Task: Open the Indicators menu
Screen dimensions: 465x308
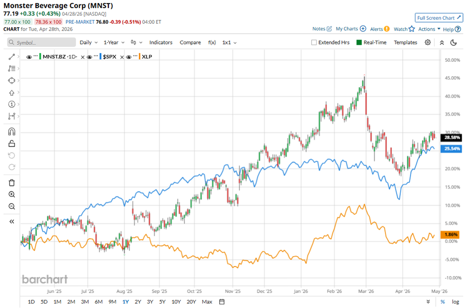Action: point(161,43)
